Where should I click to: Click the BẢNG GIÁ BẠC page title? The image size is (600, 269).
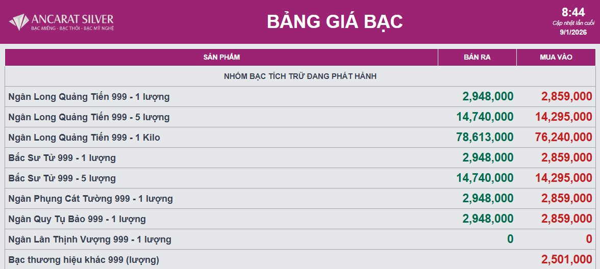[335, 21]
